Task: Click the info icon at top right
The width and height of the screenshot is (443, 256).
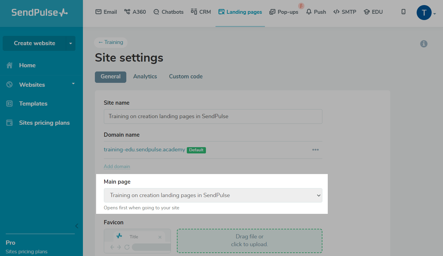Action: point(424,44)
